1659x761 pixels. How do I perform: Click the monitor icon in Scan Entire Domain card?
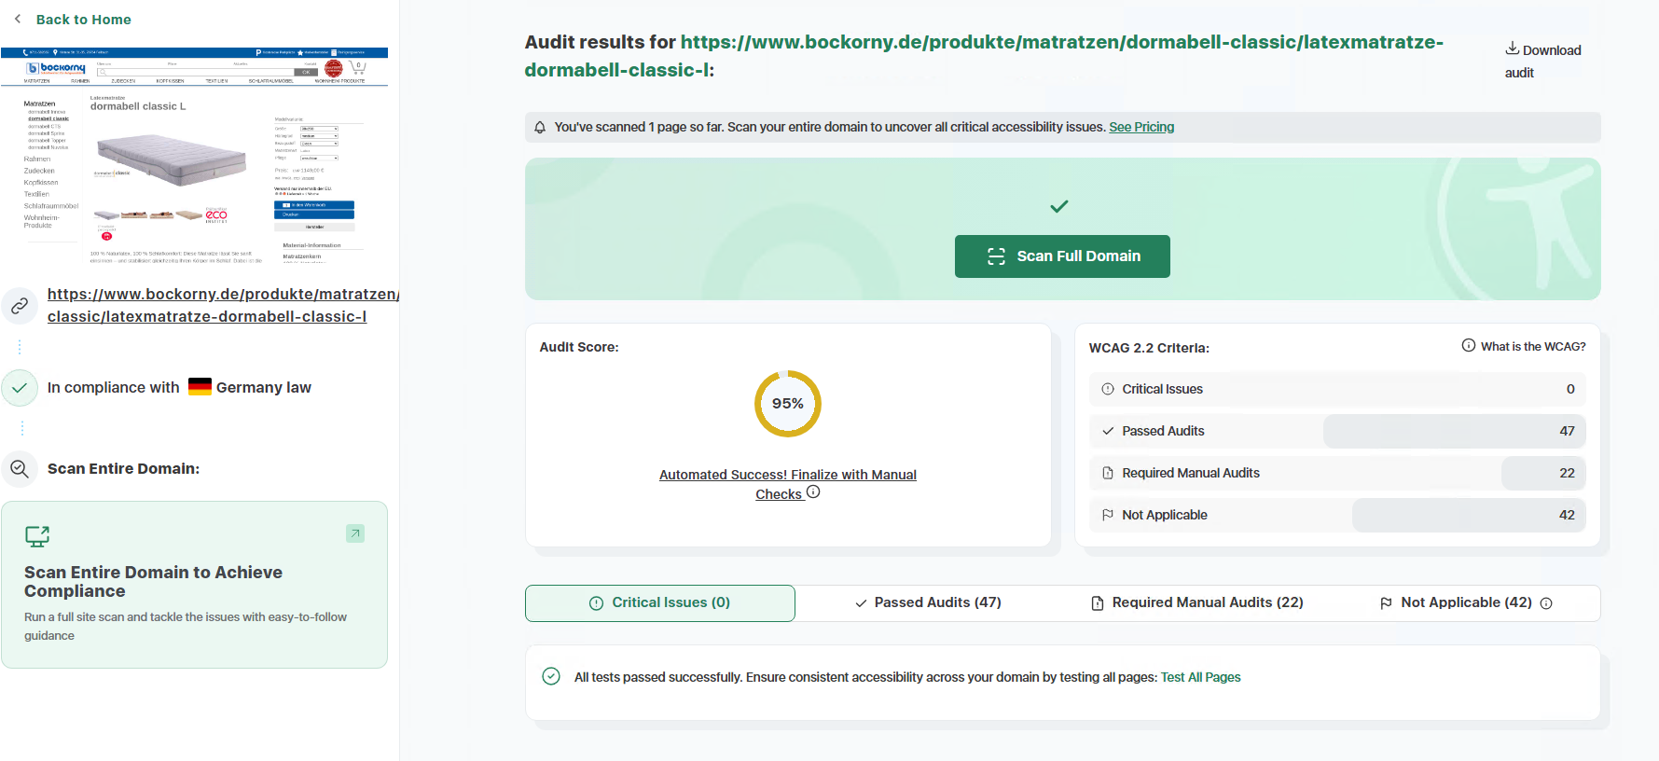click(x=37, y=536)
